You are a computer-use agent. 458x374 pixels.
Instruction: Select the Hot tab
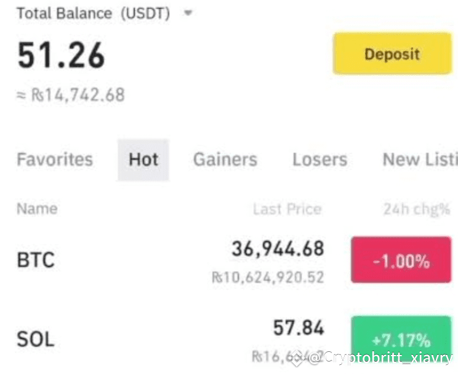tap(143, 160)
